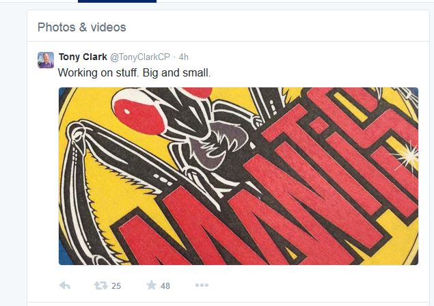Open the tweet via the 4h timestamp

184,56
